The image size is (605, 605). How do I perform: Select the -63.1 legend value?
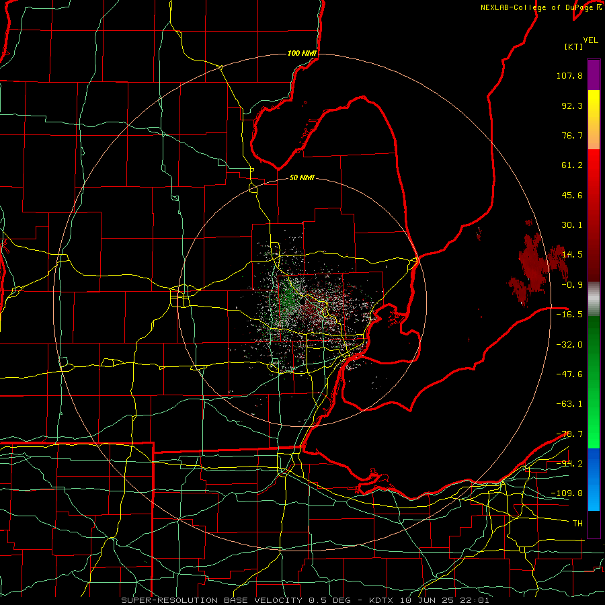[569, 404]
